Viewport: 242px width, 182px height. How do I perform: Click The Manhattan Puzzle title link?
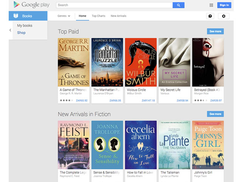pyautogui.click(x=107, y=90)
